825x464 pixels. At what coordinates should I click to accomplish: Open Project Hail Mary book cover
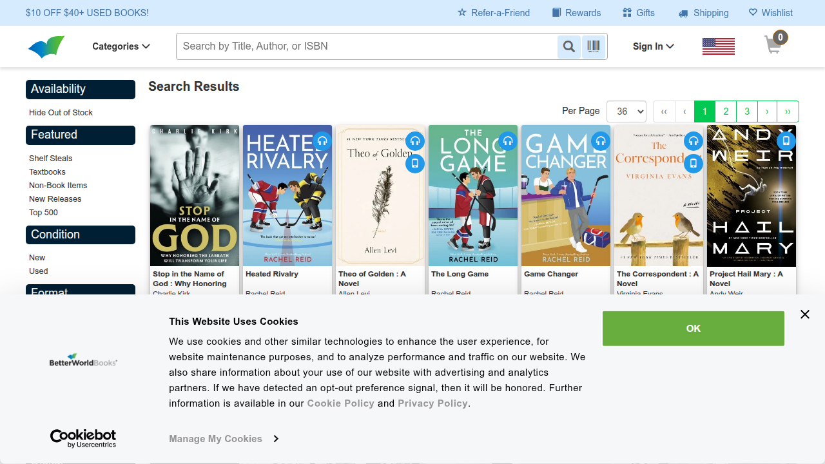click(x=752, y=196)
